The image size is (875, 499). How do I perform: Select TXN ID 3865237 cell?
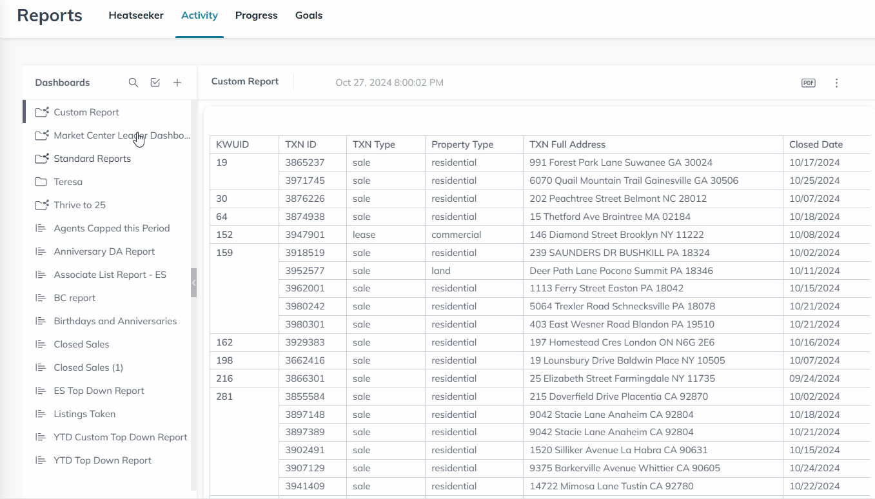(x=313, y=162)
